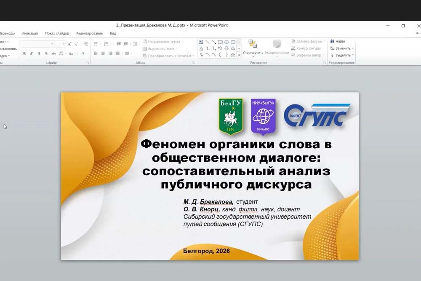Switch to the Анимация tab
This screenshot has height=281, width=421.
30,33
